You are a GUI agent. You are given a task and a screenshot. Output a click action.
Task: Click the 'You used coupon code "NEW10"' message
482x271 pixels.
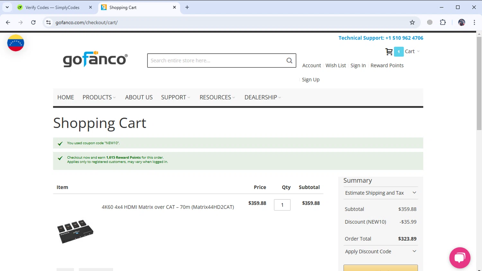click(x=94, y=143)
